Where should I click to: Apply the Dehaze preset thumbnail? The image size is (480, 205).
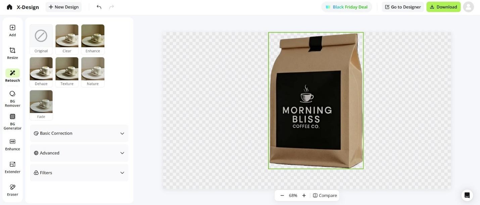click(41, 72)
